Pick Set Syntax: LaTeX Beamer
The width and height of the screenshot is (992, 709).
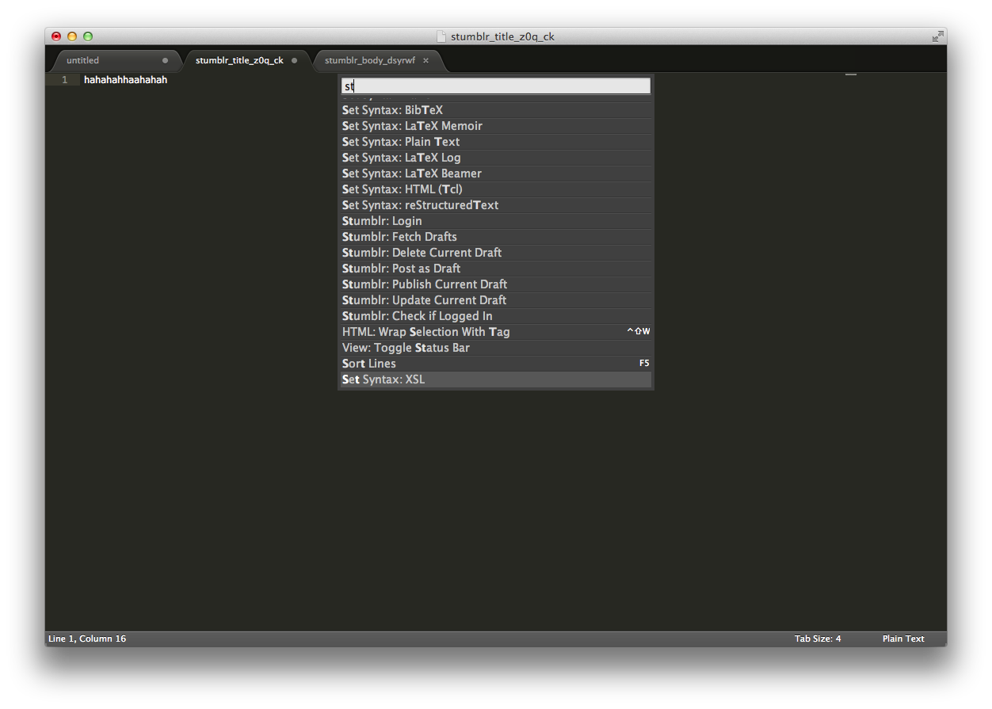(496, 173)
